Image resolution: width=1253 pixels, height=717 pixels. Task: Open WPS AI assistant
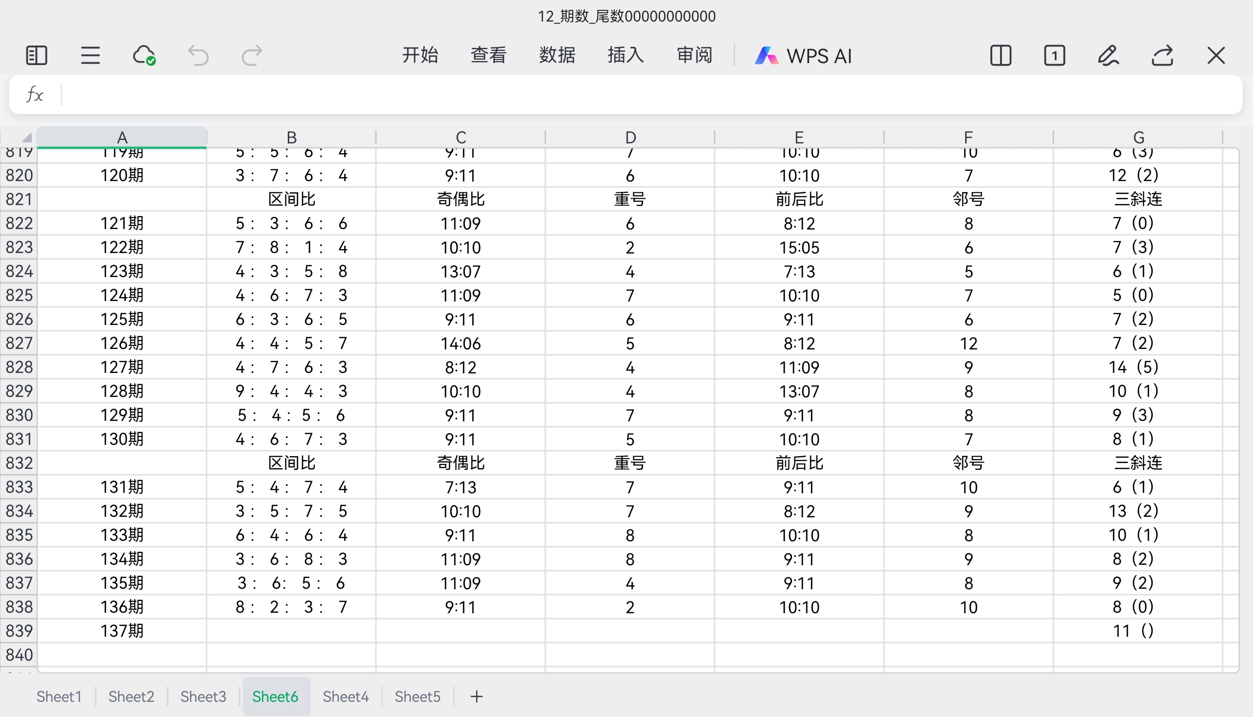click(x=804, y=56)
